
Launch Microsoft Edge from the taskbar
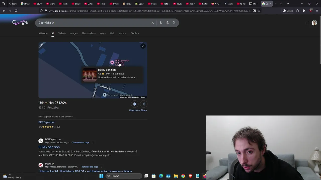(161, 176)
